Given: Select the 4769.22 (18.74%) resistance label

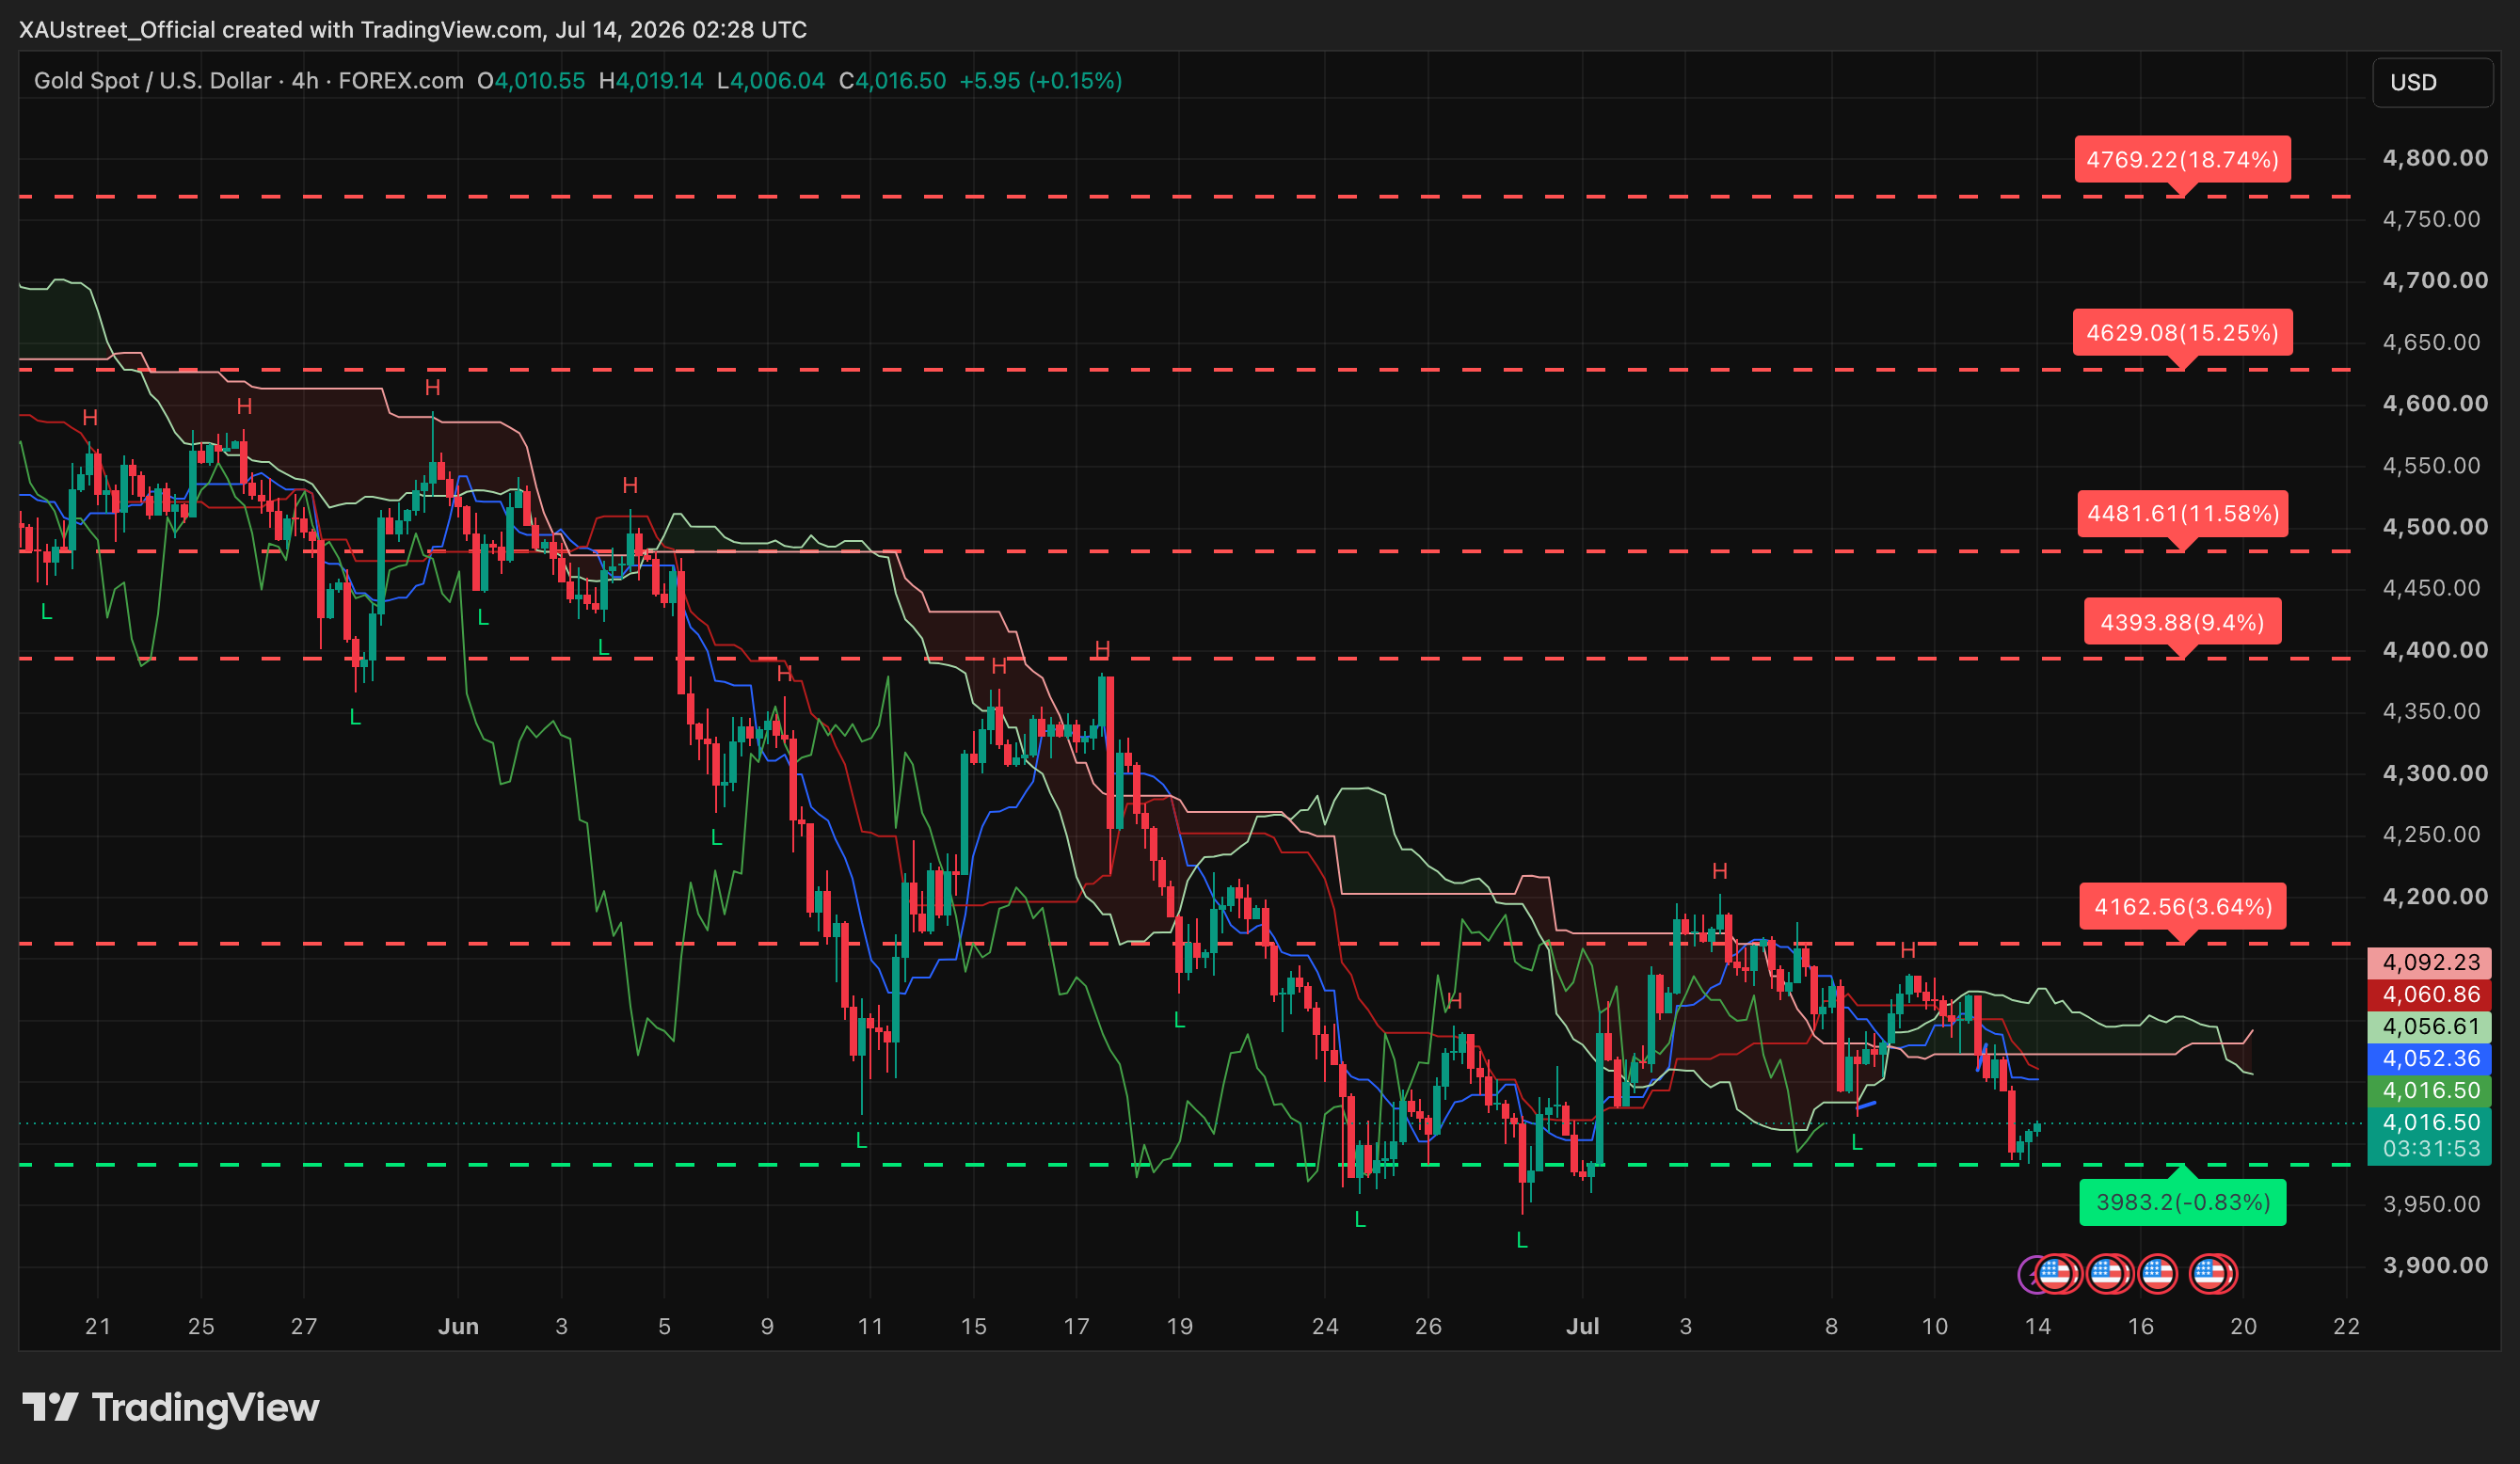Looking at the screenshot, I should (x=2182, y=160).
